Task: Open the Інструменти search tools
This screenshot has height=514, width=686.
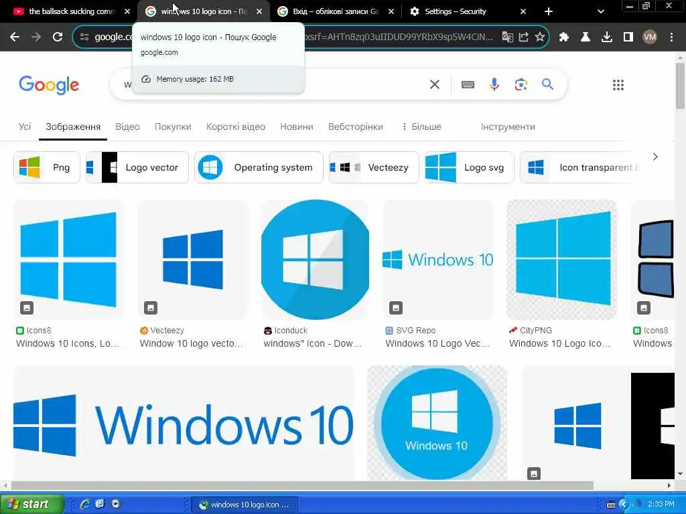Action: 508,126
